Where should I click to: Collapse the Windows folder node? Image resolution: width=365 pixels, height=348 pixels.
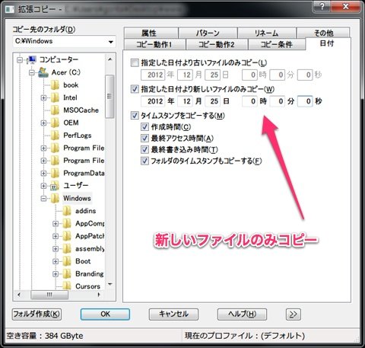[x=43, y=199]
